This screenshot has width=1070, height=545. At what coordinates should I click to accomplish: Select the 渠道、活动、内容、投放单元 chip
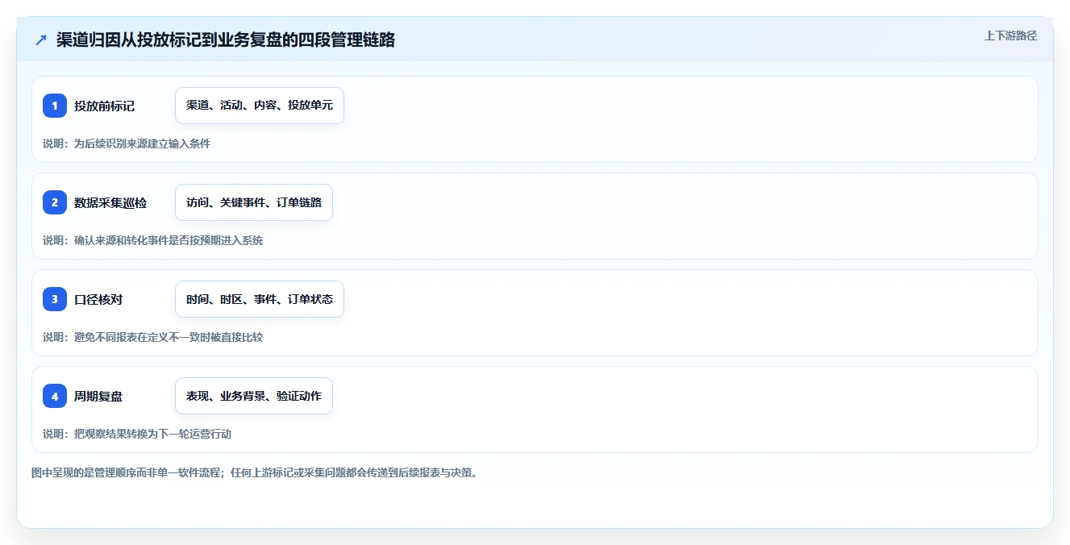pos(260,106)
